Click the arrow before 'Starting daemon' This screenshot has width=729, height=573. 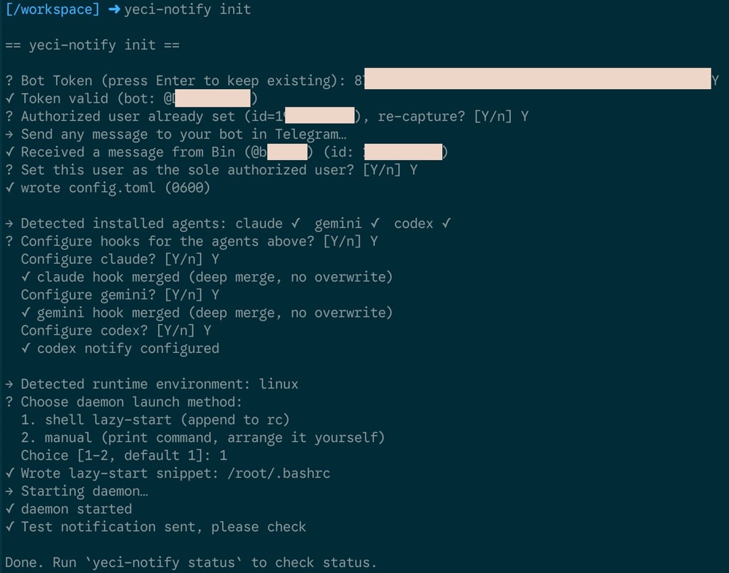[x=9, y=491]
